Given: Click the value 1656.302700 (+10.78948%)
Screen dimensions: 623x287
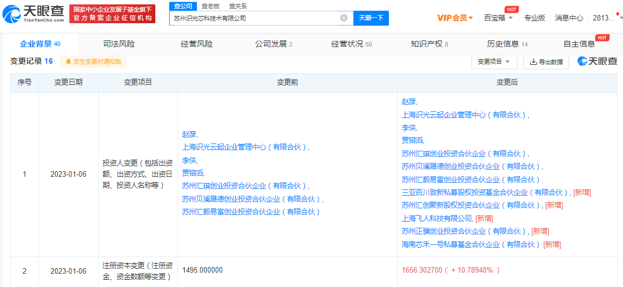Looking at the screenshot, I should 451,270.
